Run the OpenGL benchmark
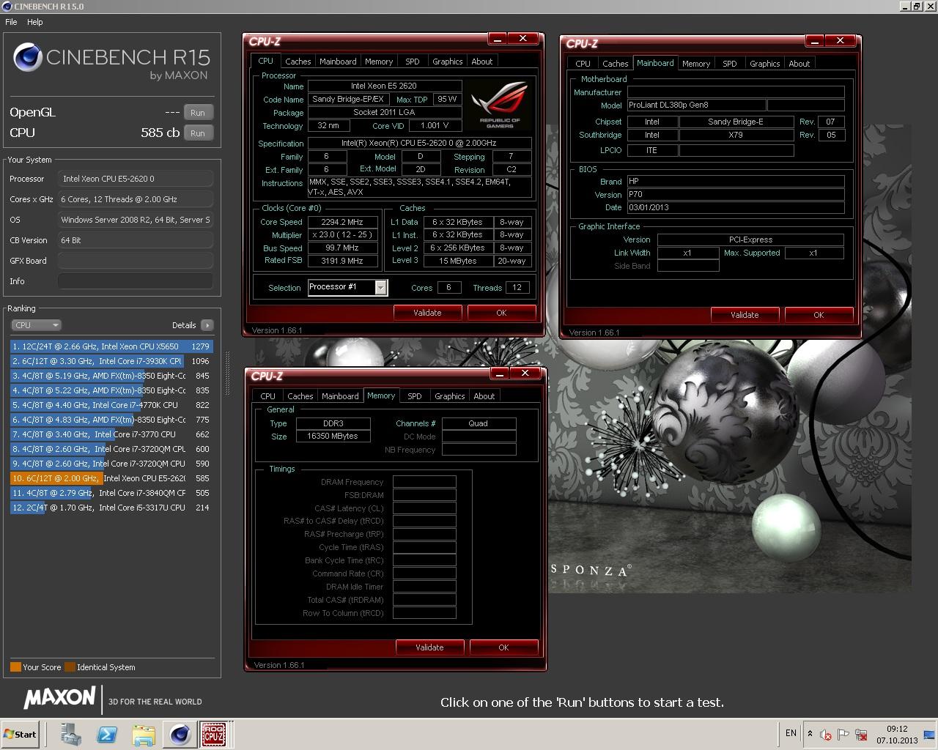Image resolution: width=938 pixels, height=750 pixels. click(198, 113)
